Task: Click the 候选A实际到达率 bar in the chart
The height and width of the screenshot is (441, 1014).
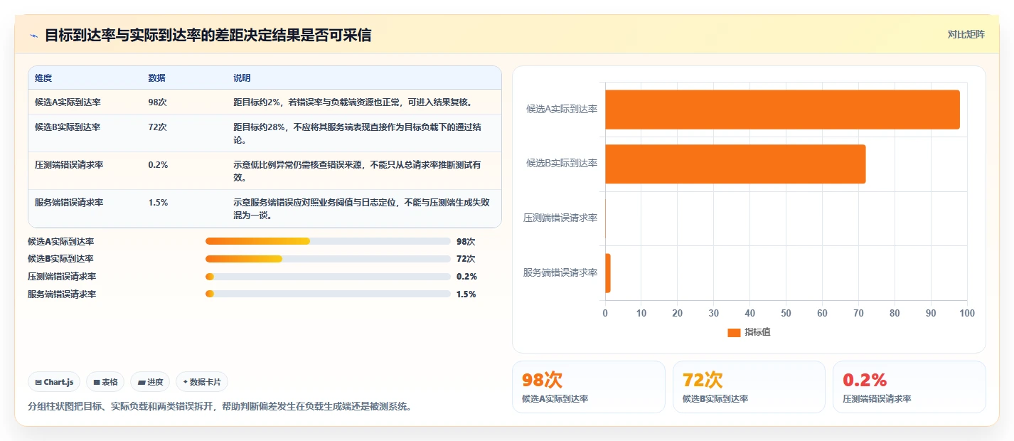Action: 782,110
